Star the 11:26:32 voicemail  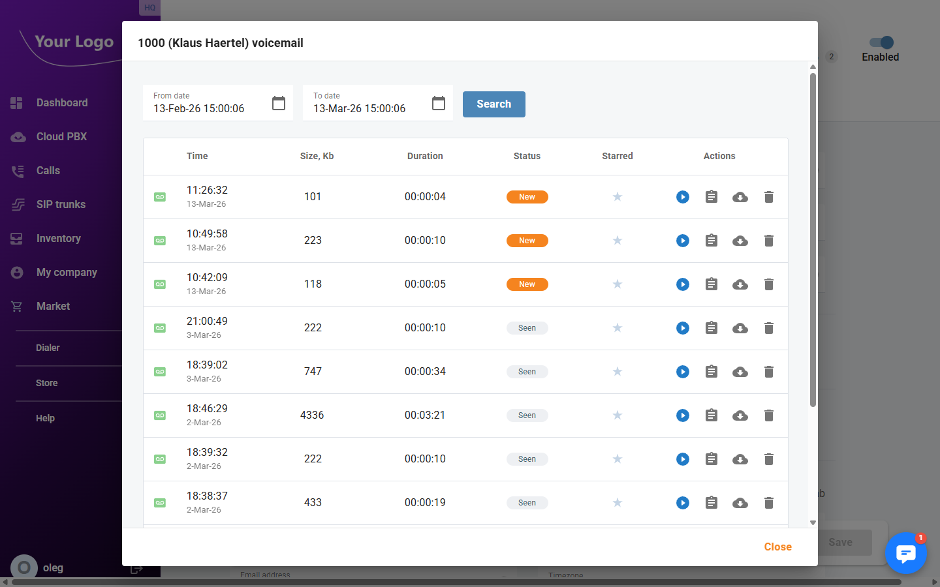[617, 196]
